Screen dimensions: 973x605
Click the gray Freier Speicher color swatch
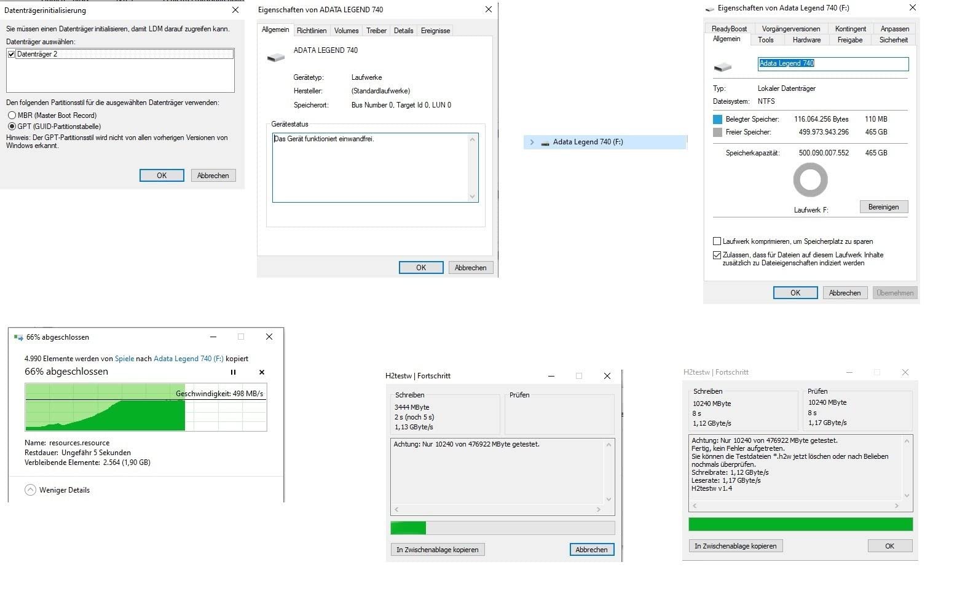tap(717, 132)
